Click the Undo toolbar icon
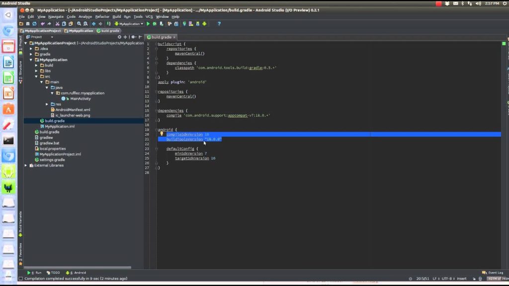This screenshot has width=509, height=286. pos(43,24)
